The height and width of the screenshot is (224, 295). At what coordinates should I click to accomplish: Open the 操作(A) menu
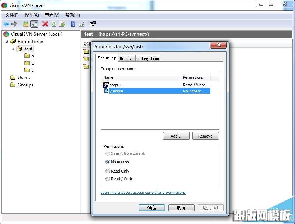coord(32,15)
